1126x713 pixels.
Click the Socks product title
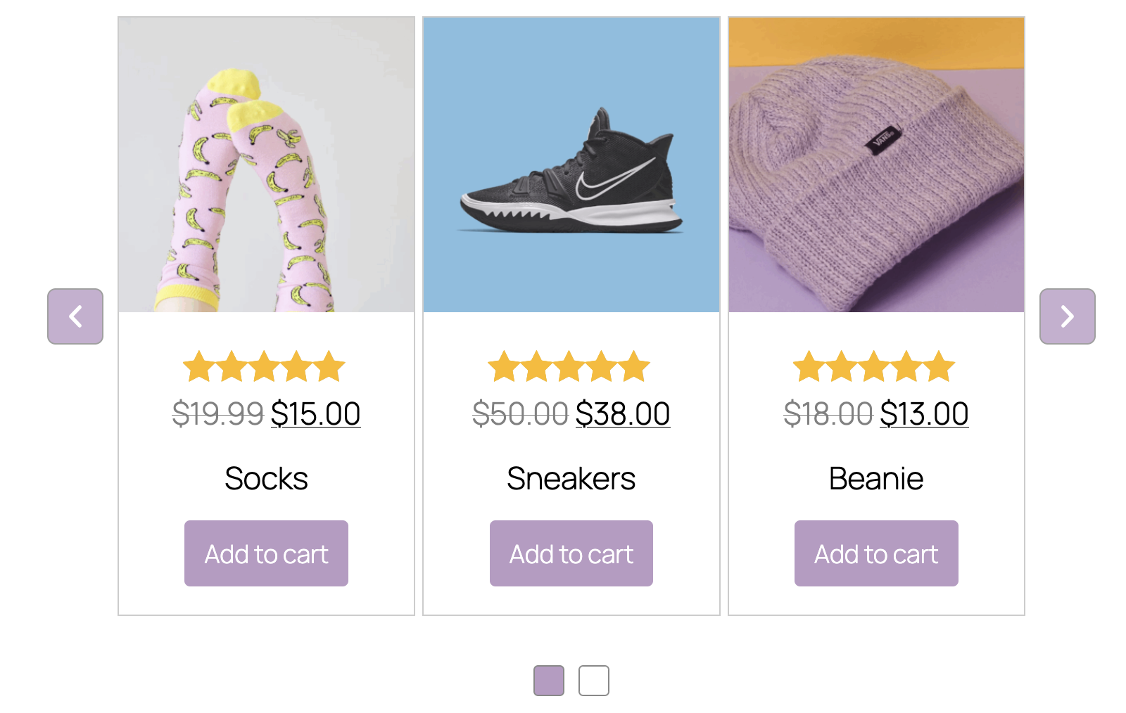266,479
